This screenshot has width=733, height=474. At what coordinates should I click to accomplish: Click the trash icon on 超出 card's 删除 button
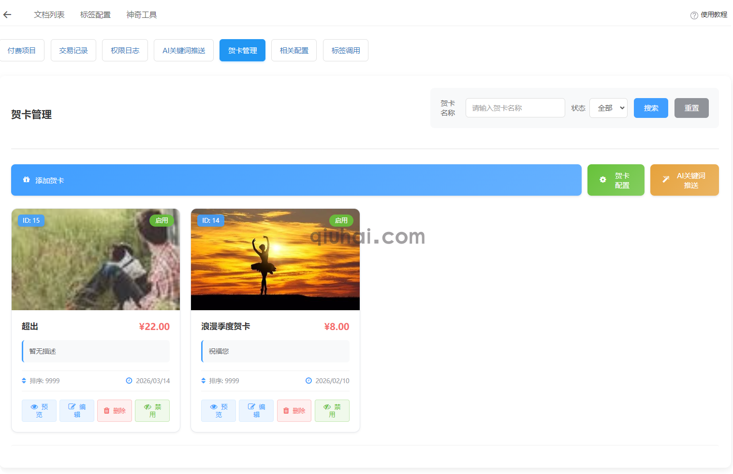point(107,410)
